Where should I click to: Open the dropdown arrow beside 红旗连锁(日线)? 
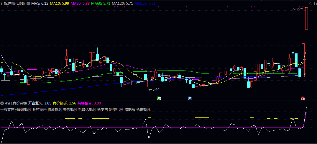[28, 4]
